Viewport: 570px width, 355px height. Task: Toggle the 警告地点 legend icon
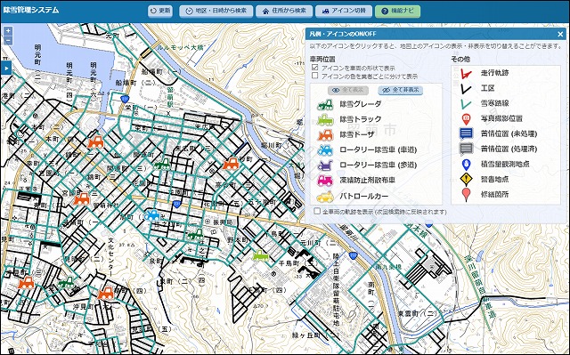pyautogui.click(x=466, y=179)
